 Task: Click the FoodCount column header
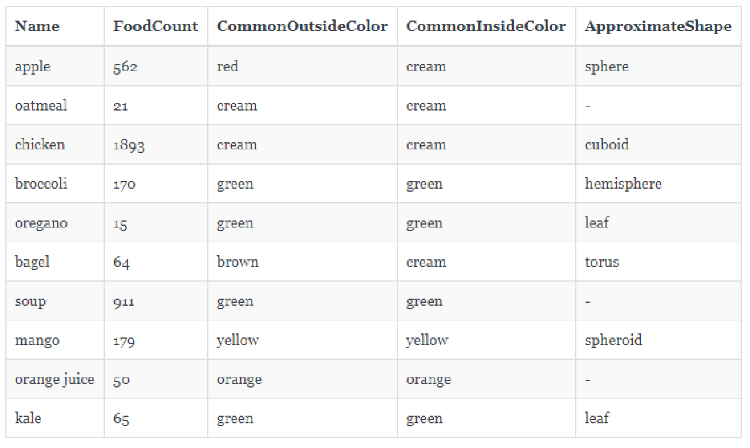click(155, 26)
